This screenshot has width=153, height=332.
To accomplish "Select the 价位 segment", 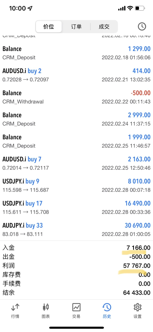I will (49, 27).
